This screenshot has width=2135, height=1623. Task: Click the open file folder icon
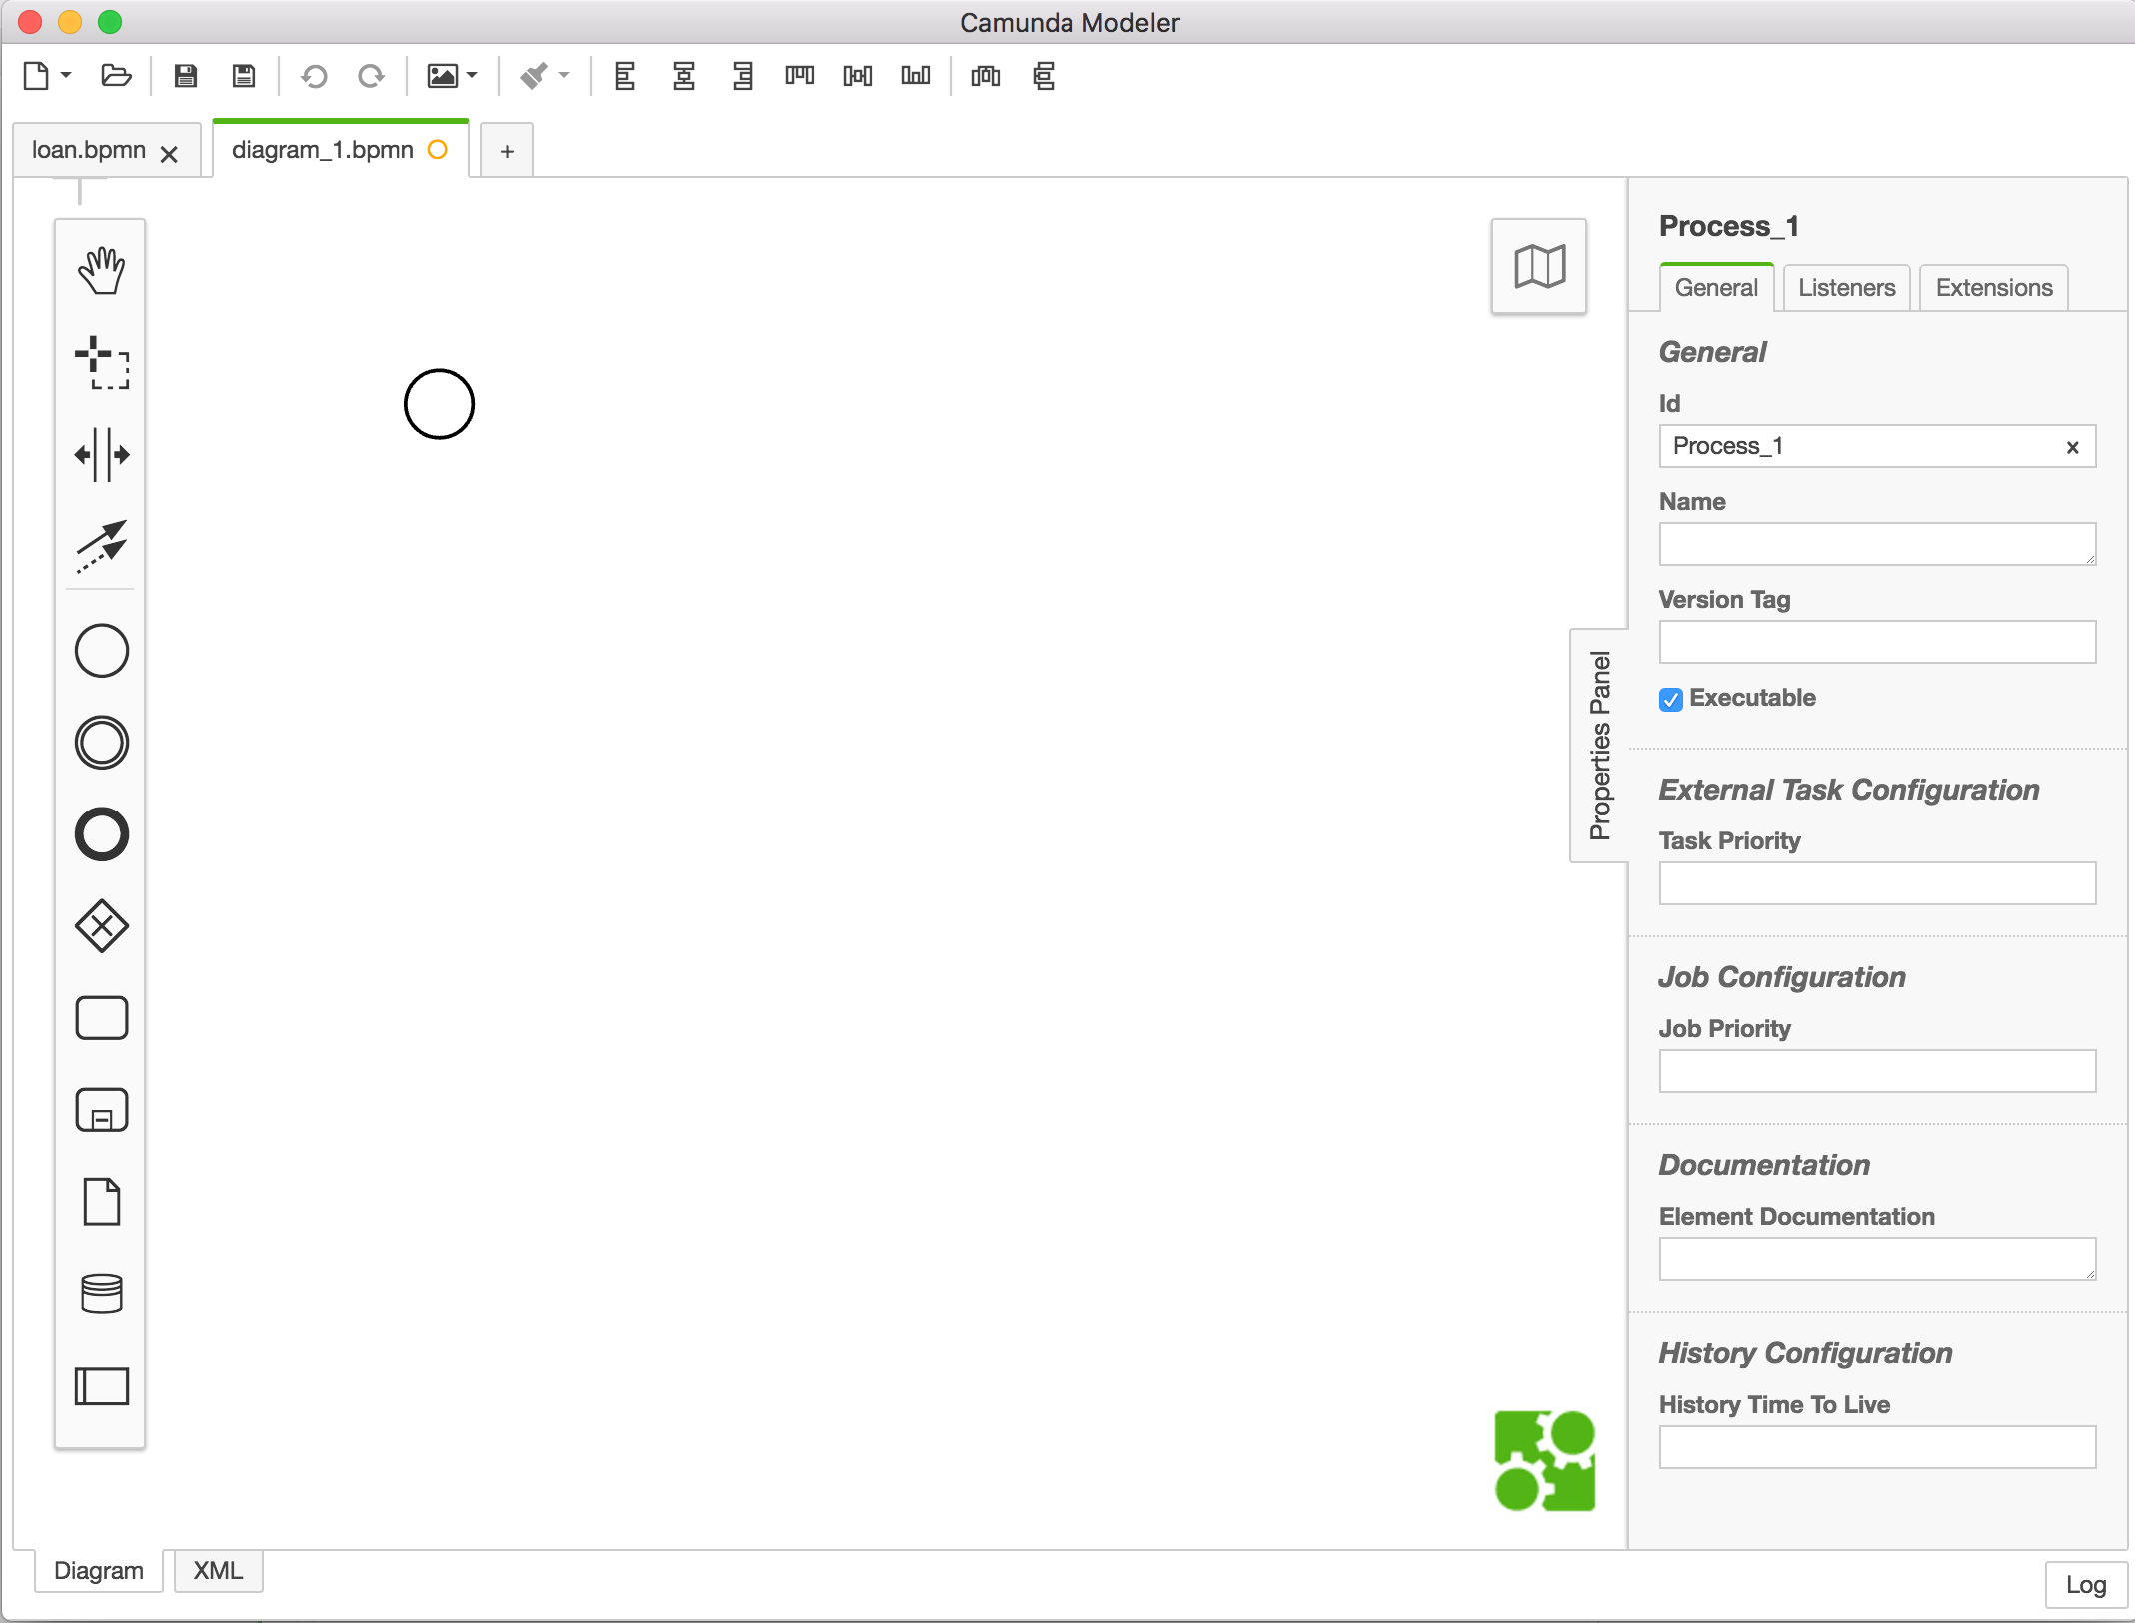click(x=116, y=76)
